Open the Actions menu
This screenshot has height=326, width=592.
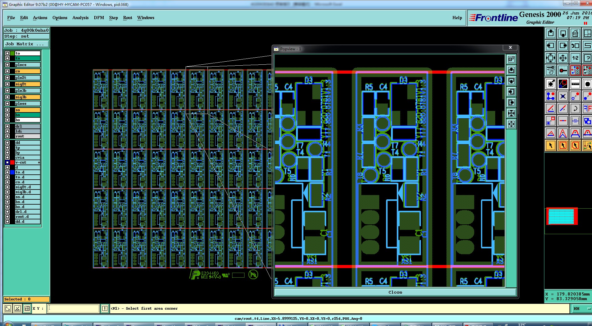(40, 18)
